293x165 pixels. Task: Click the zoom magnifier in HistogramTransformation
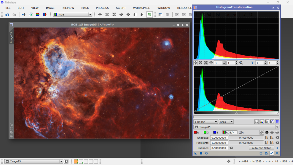(x=241, y=63)
